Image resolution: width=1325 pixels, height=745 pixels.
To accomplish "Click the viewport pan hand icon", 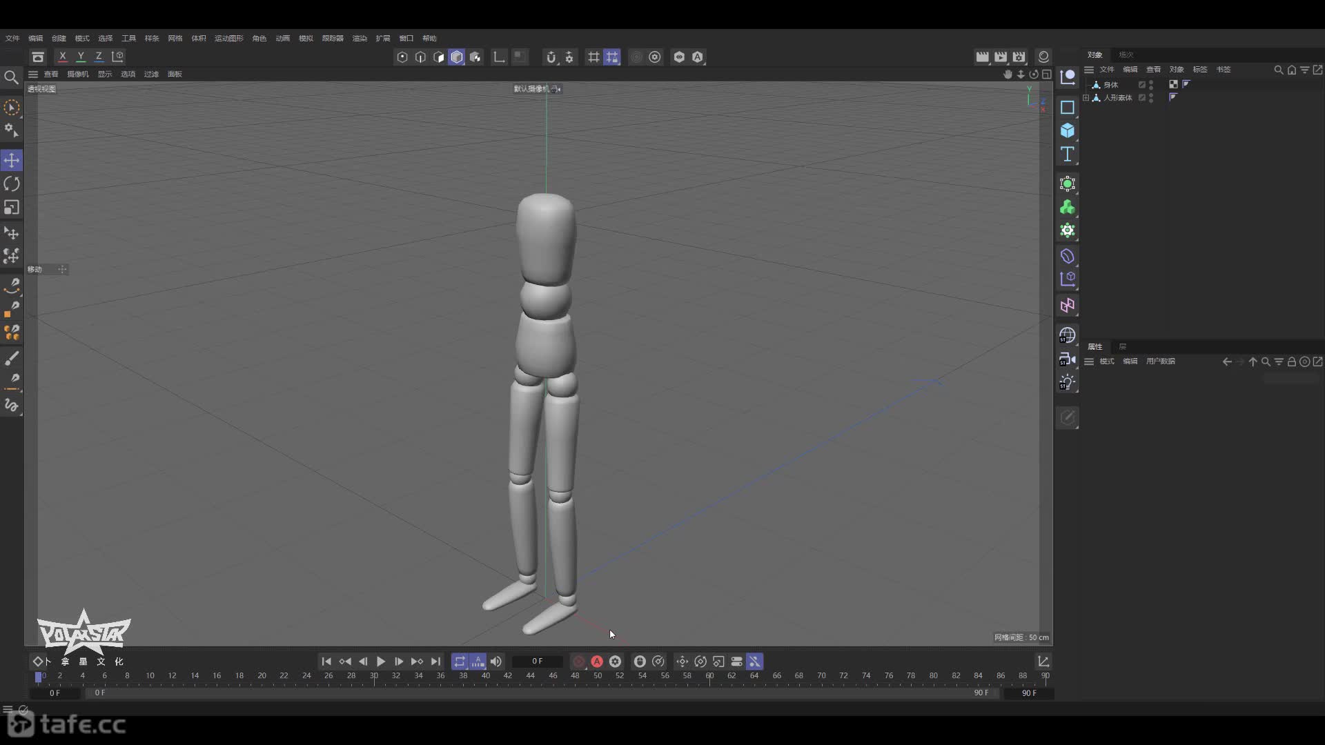I will pyautogui.click(x=1008, y=74).
